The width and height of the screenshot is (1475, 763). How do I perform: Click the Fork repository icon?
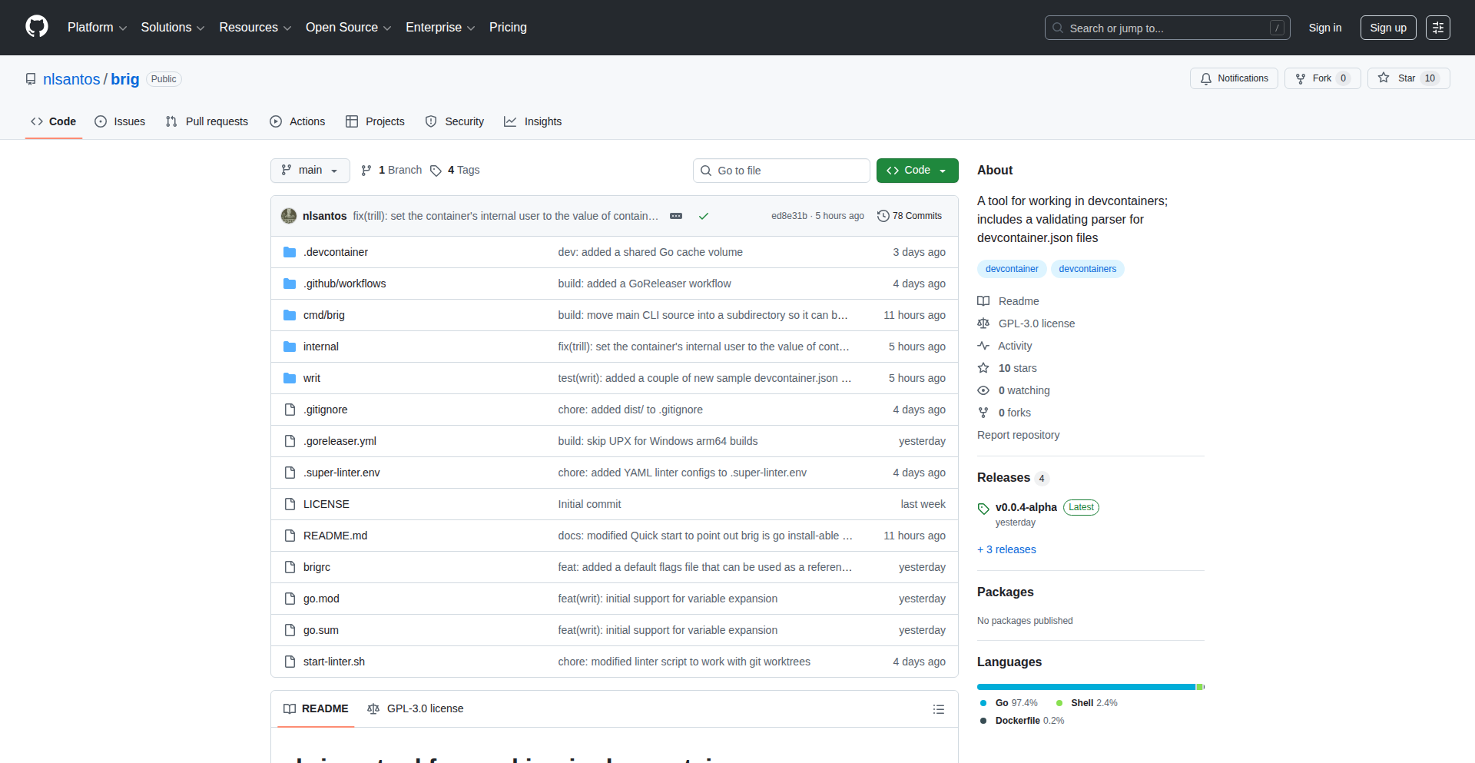click(x=1301, y=78)
